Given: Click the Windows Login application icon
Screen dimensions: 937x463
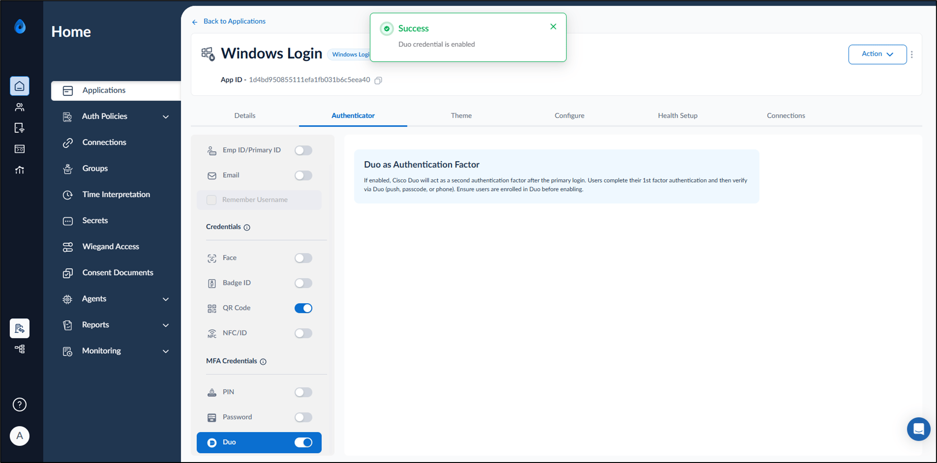Looking at the screenshot, I should (x=208, y=54).
